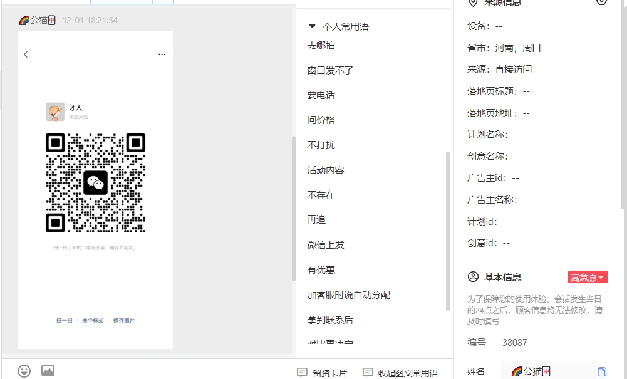The image size is (627, 379).
Task: Select the phrase 窗口发不了
Action: tap(330, 70)
